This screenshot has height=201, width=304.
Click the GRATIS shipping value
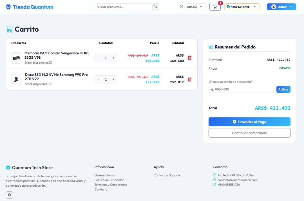[285, 68]
